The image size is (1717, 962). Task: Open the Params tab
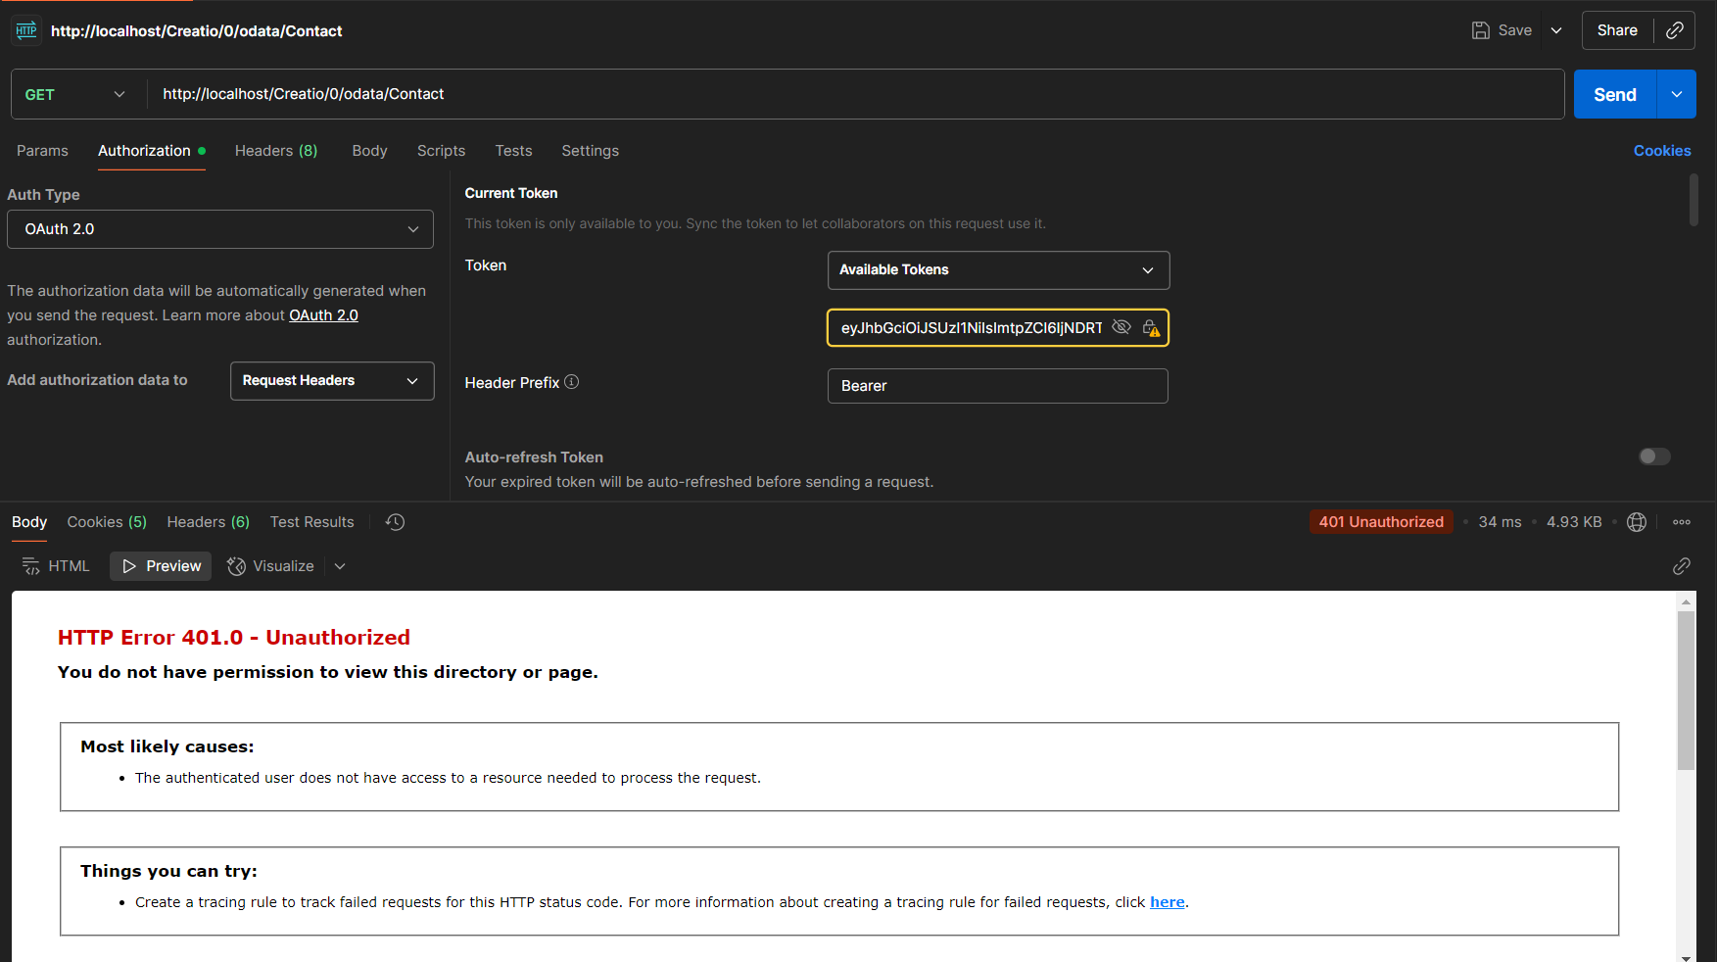[x=42, y=151]
